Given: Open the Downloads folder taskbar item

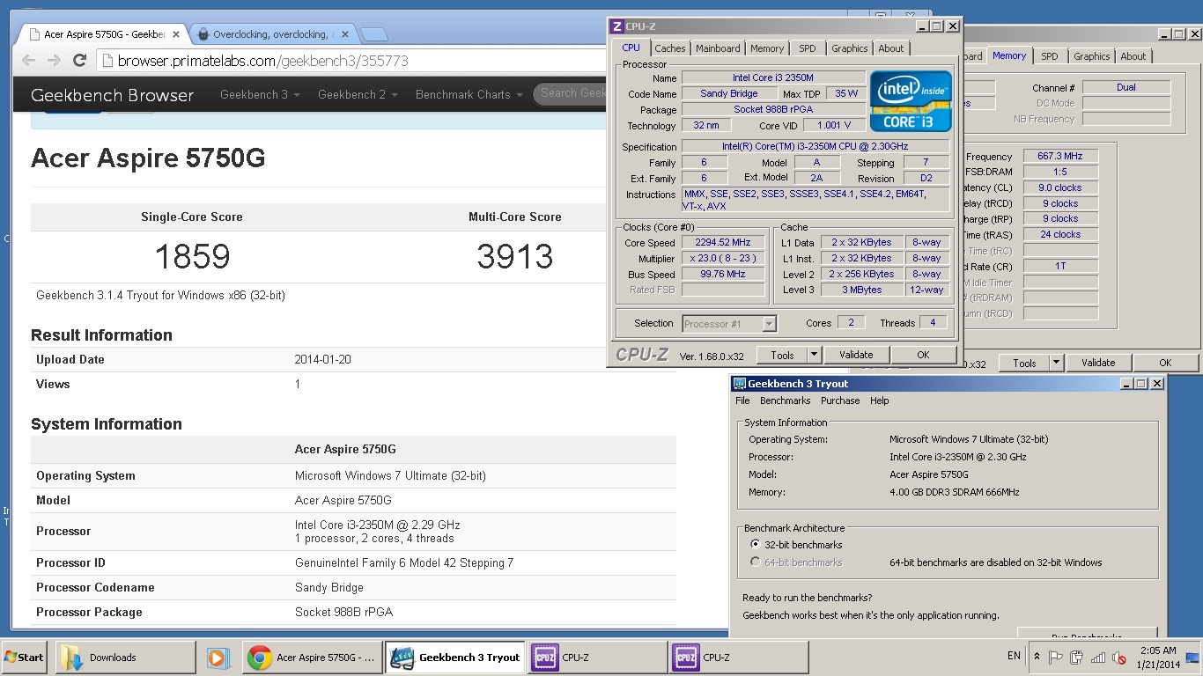Looking at the screenshot, I should [126, 658].
